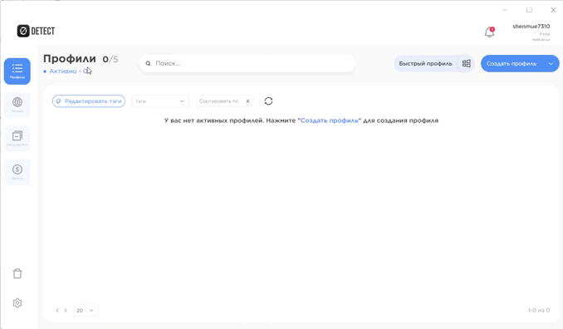
Task: Click the Создать профиль link in message
Action: [330, 120]
